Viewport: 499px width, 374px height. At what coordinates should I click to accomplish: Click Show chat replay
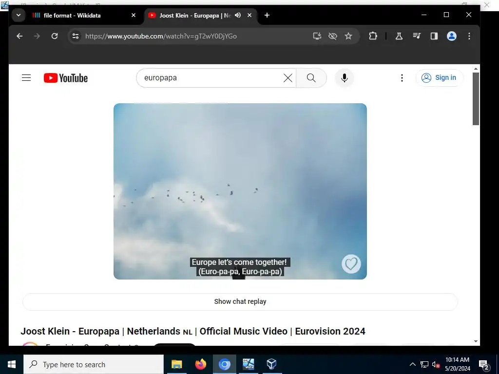pyautogui.click(x=240, y=301)
